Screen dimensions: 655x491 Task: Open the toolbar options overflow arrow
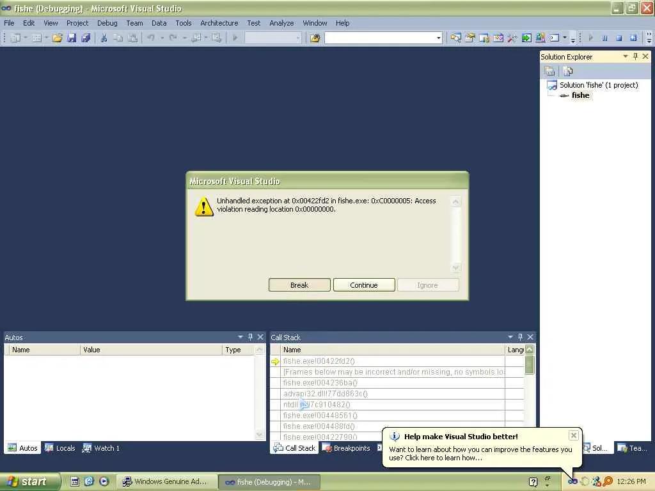572,39
